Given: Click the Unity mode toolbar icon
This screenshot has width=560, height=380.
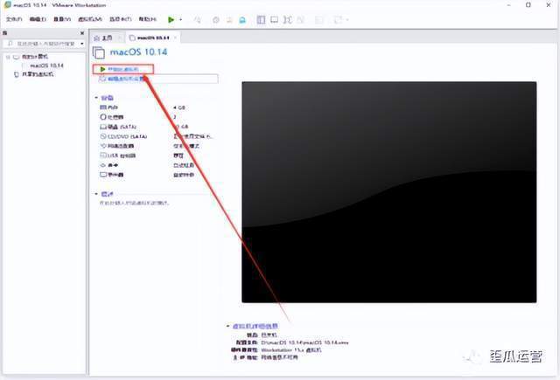Looking at the screenshot, I should pyautogui.click(x=300, y=19).
